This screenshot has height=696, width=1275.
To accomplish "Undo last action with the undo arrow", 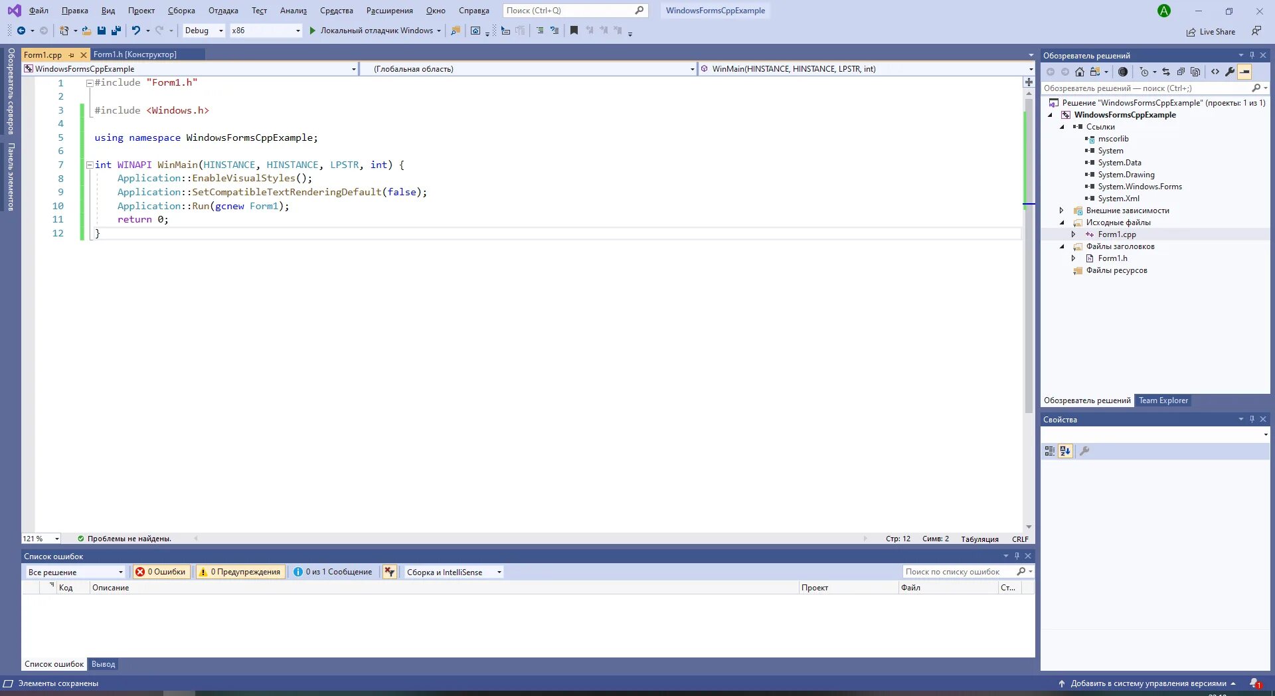I will point(135,31).
